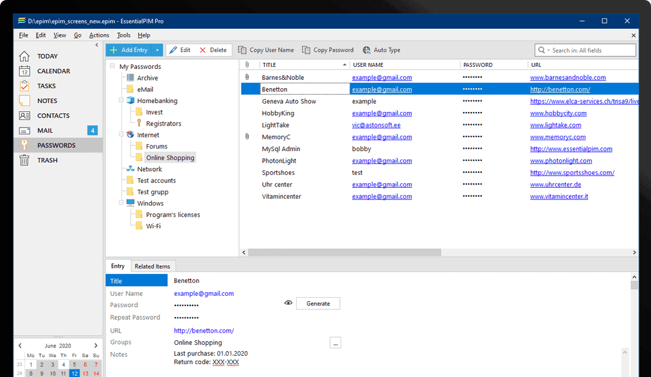This screenshot has width=651, height=377.
Task: Open the Tools menu
Action: click(x=123, y=35)
